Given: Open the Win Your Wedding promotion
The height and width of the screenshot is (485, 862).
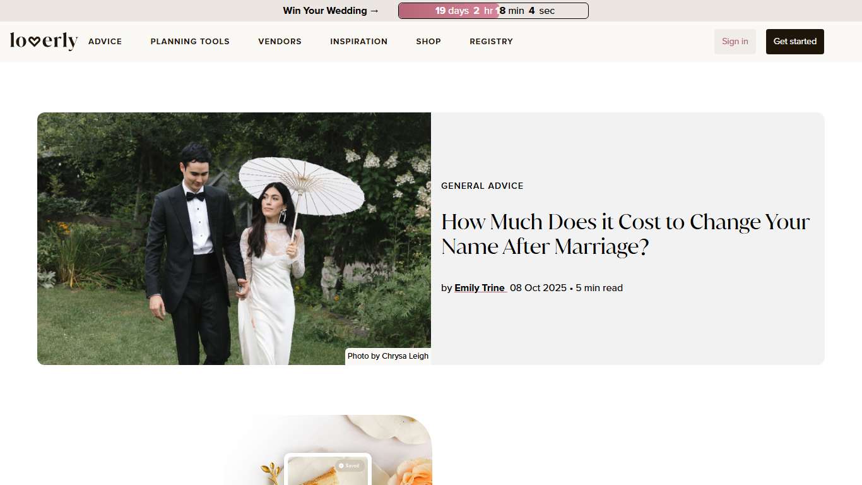Looking at the screenshot, I should tap(325, 11).
